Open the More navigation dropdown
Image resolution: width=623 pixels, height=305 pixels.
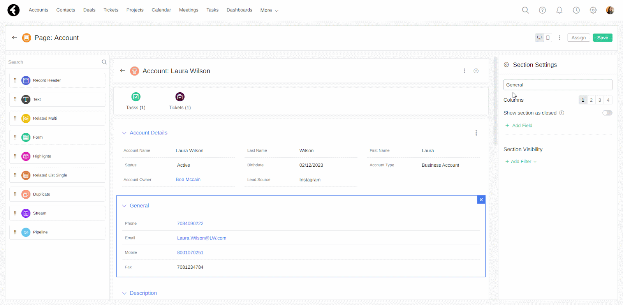coord(269,11)
